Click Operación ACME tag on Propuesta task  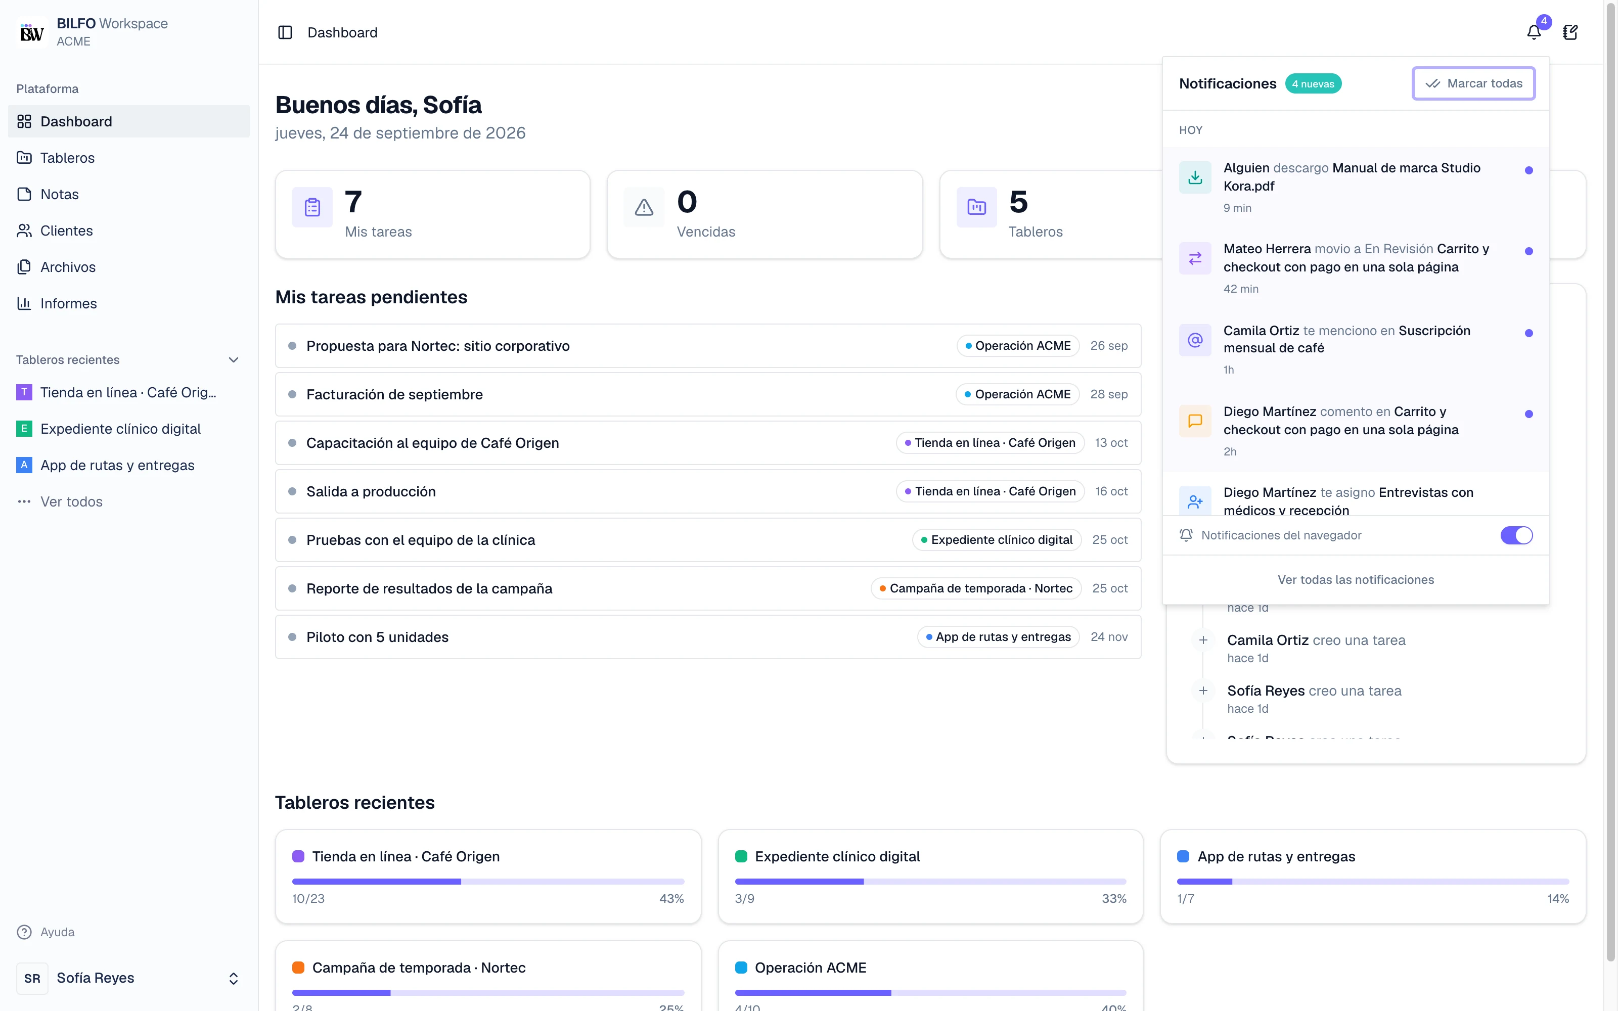[x=1018, y=346]
